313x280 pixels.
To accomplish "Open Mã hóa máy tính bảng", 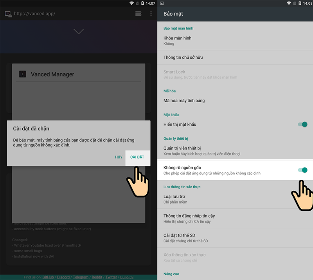I will (x=235, y=101).
